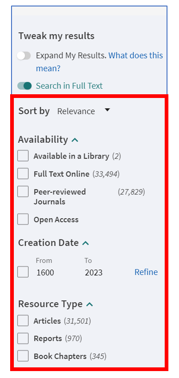Check Reports resource type box
Screen dimensions: 179x378
point(23,338)
